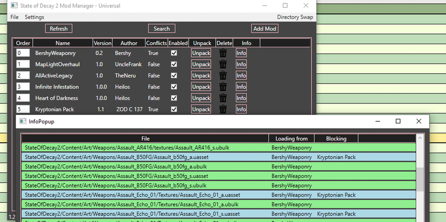
Task: Remove AllActiveLegacy using its trash icon
Action: point(223,76)
